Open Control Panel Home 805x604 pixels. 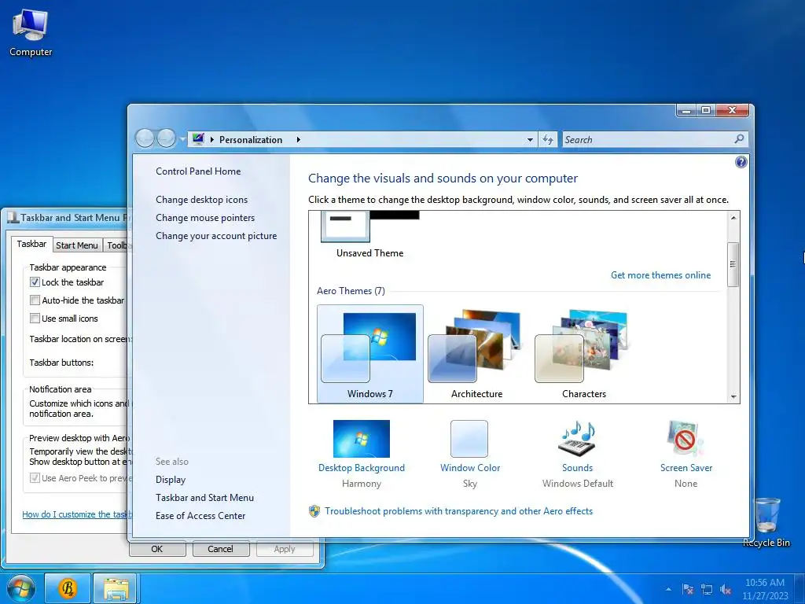click(198, 171)
